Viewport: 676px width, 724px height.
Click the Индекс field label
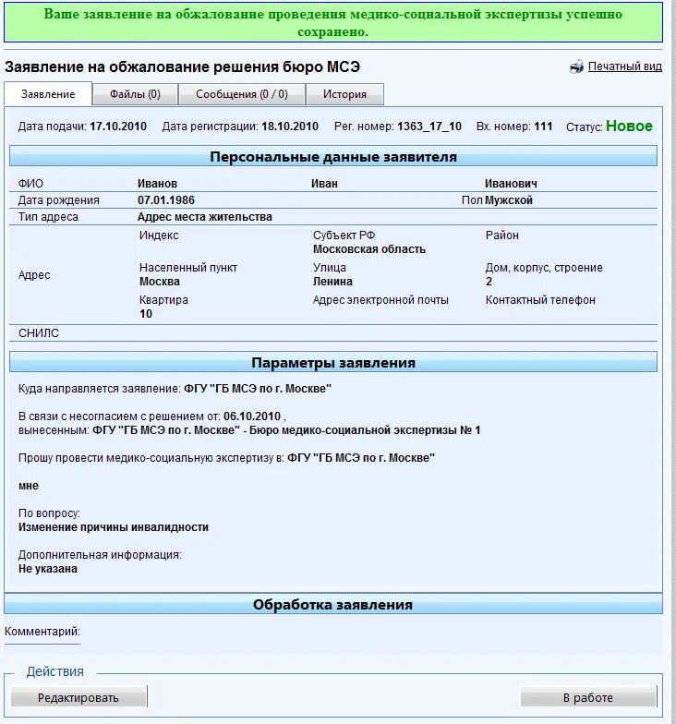[159, 235]
